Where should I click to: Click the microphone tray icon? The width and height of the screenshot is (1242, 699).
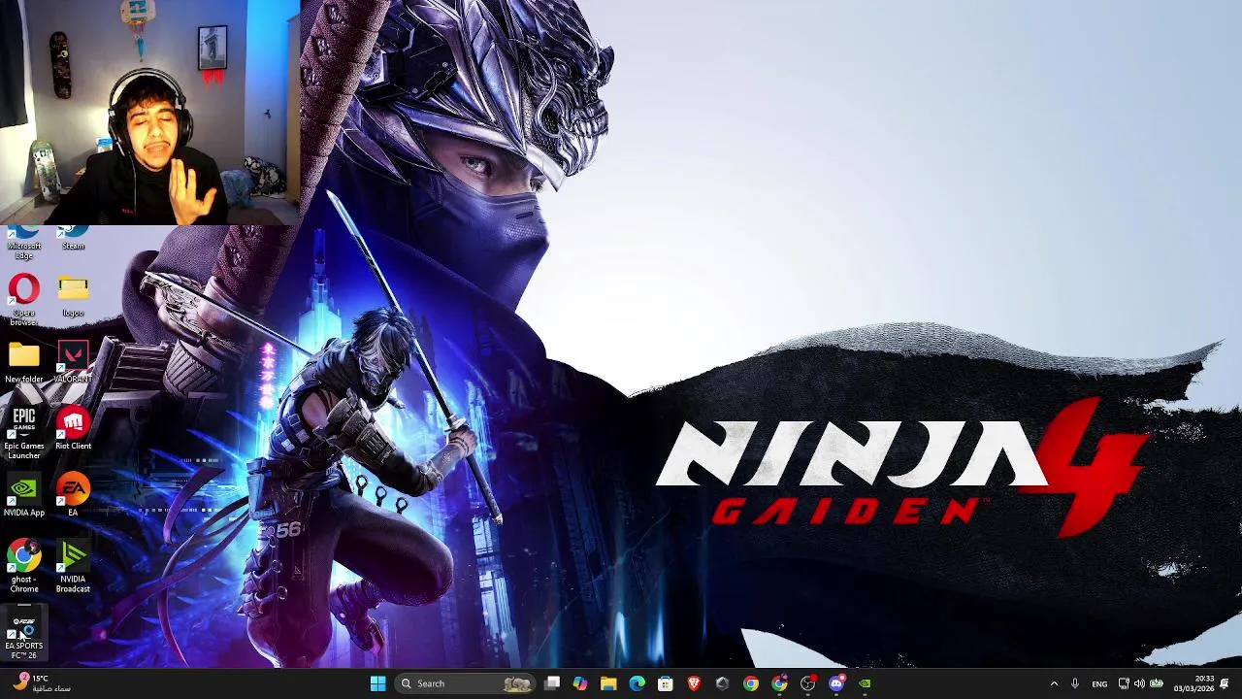1075,683
